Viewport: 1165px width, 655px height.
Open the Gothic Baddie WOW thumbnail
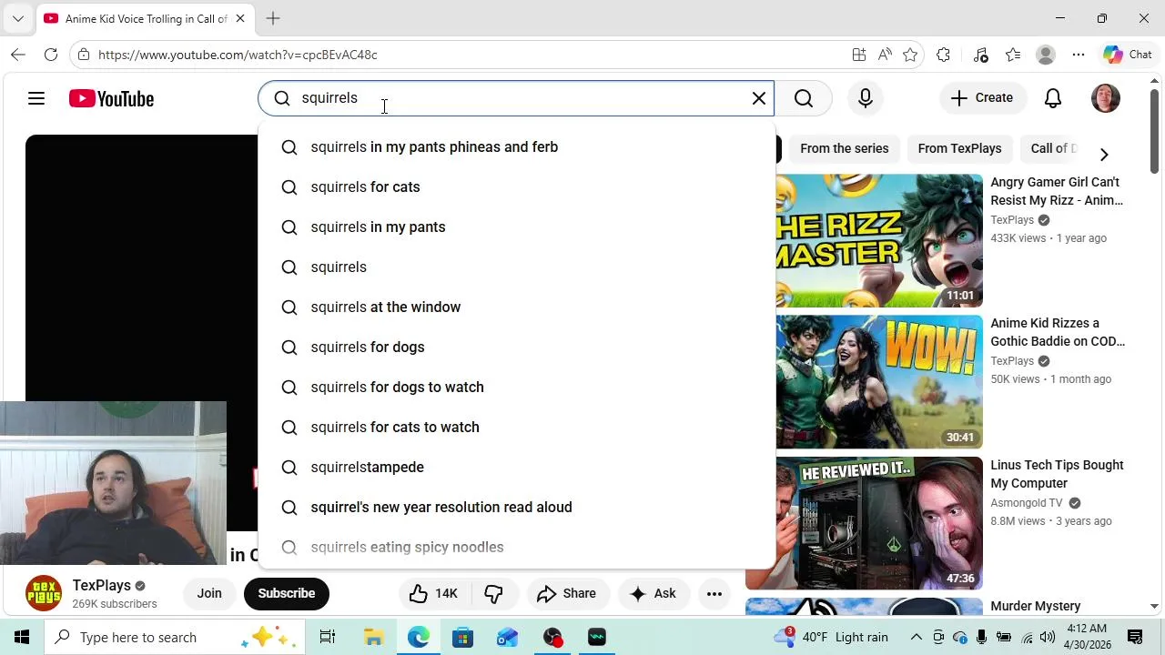pyautogui.click(x=879, y=382)
